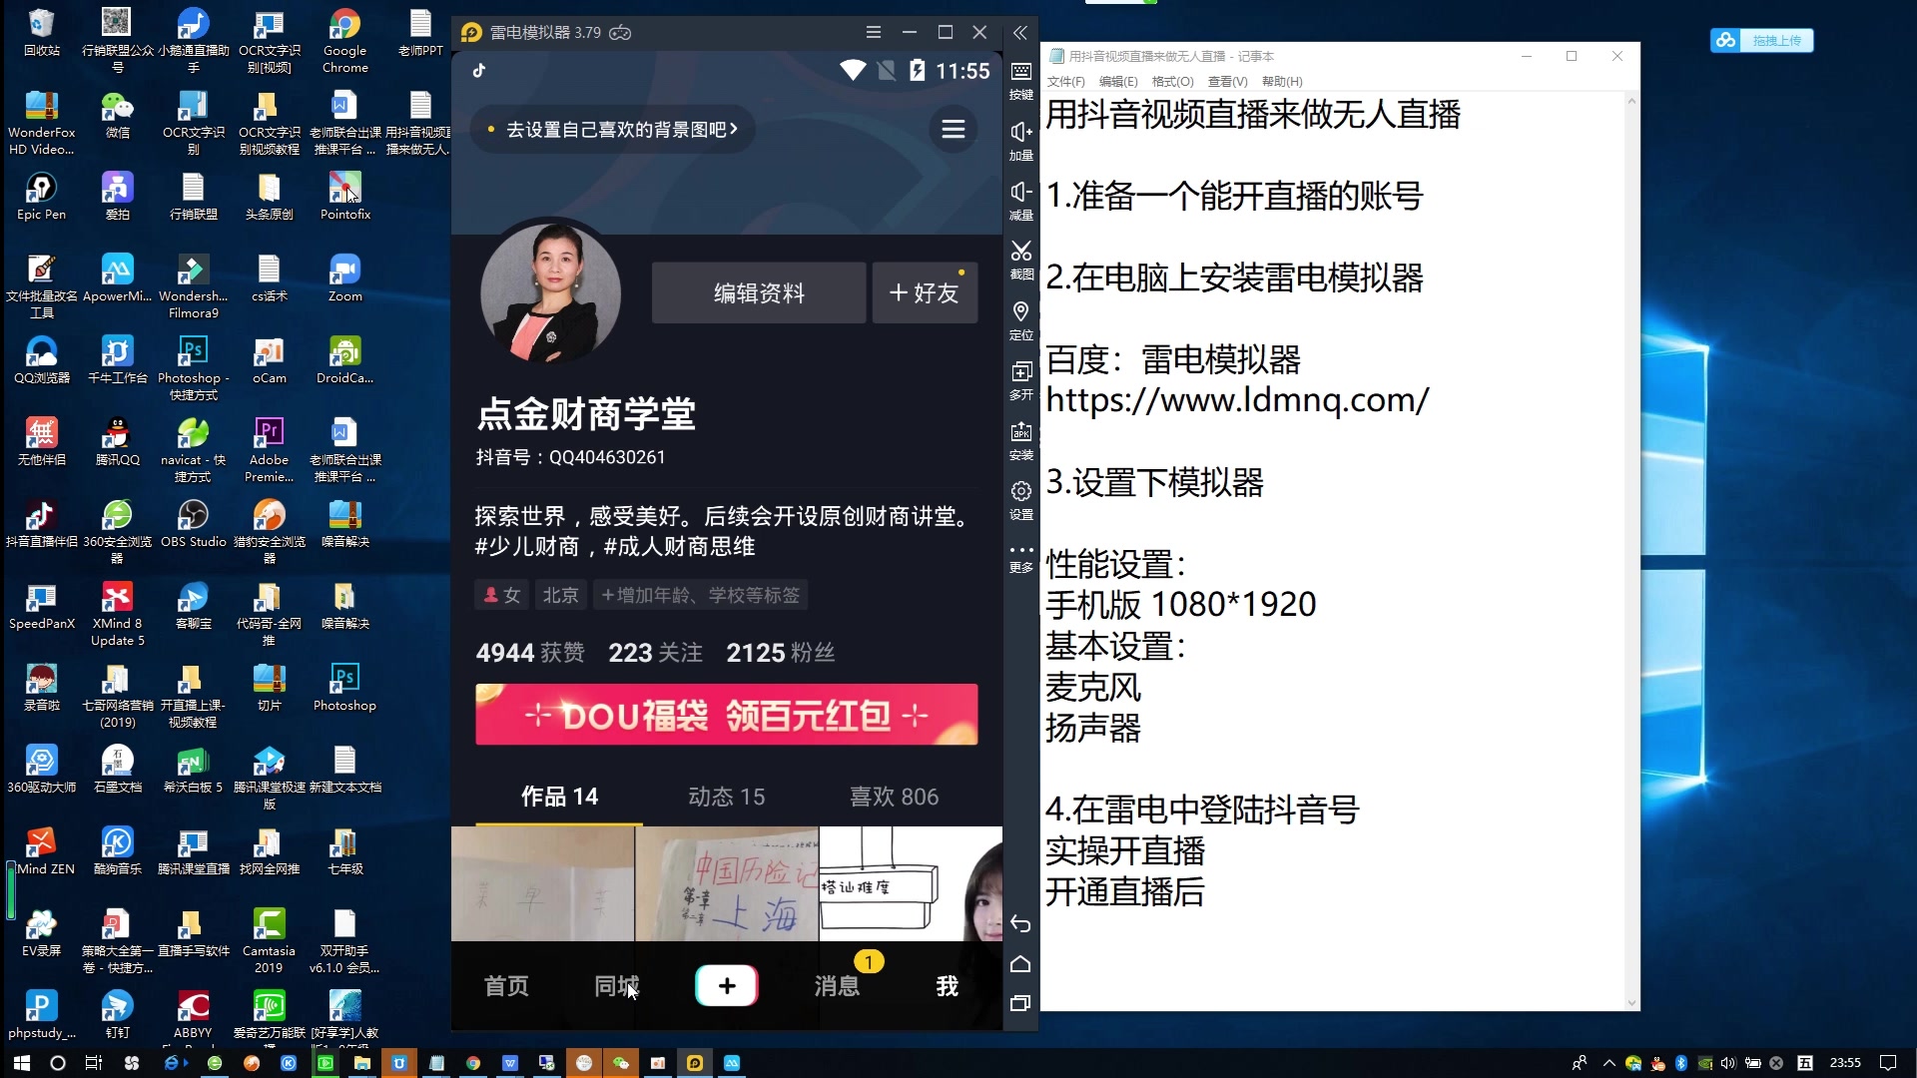Click the location/GPS pin icon in LDPlayer
1917x1078 pixels.
[1021, 312]
